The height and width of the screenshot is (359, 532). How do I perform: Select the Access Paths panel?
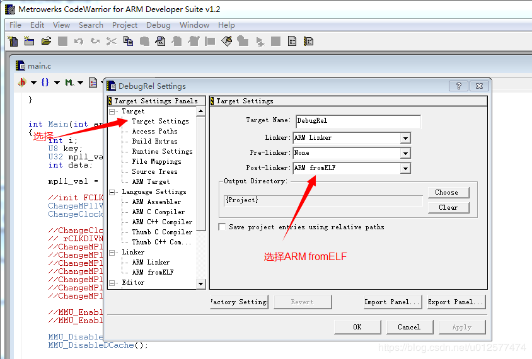[154, 132]
